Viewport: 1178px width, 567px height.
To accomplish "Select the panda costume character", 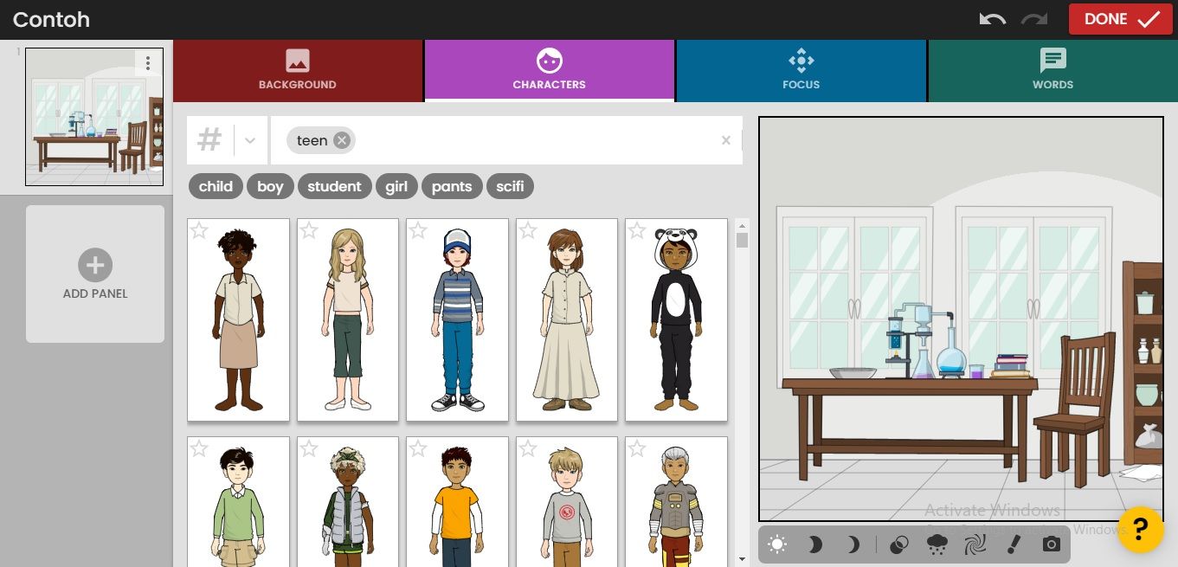I will click(x=677, y=320).
